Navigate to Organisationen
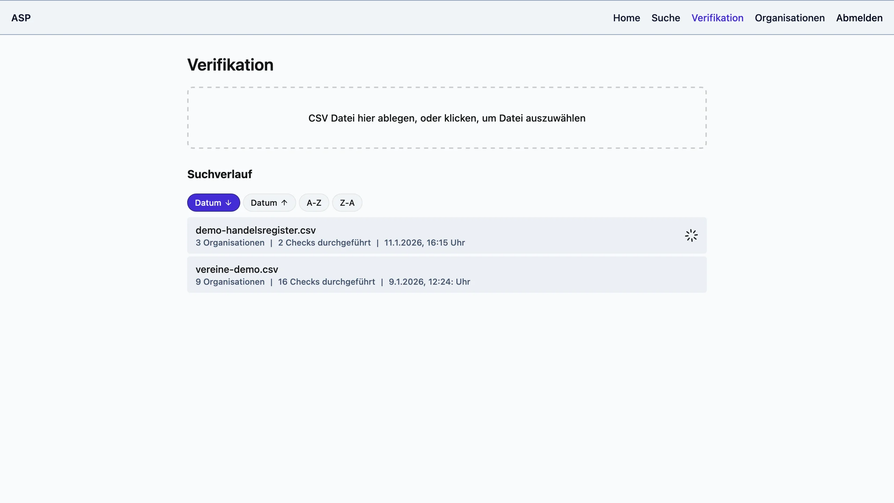 pyautogui.click(x=790, y=18)
